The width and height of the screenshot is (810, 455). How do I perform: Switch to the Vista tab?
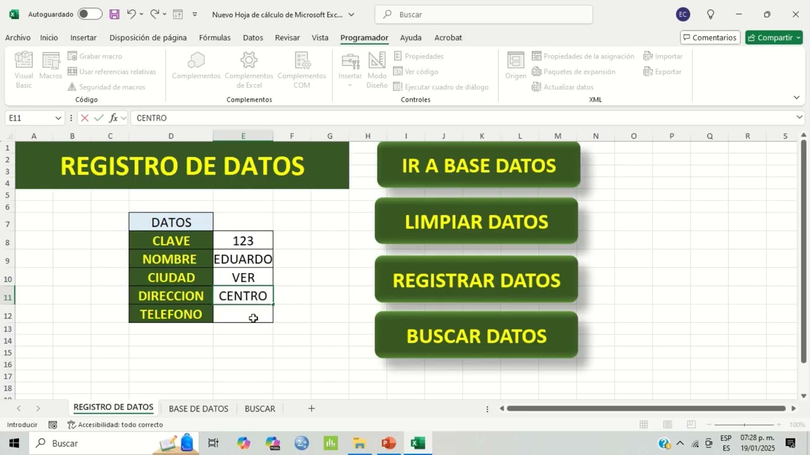coord(320,38)
